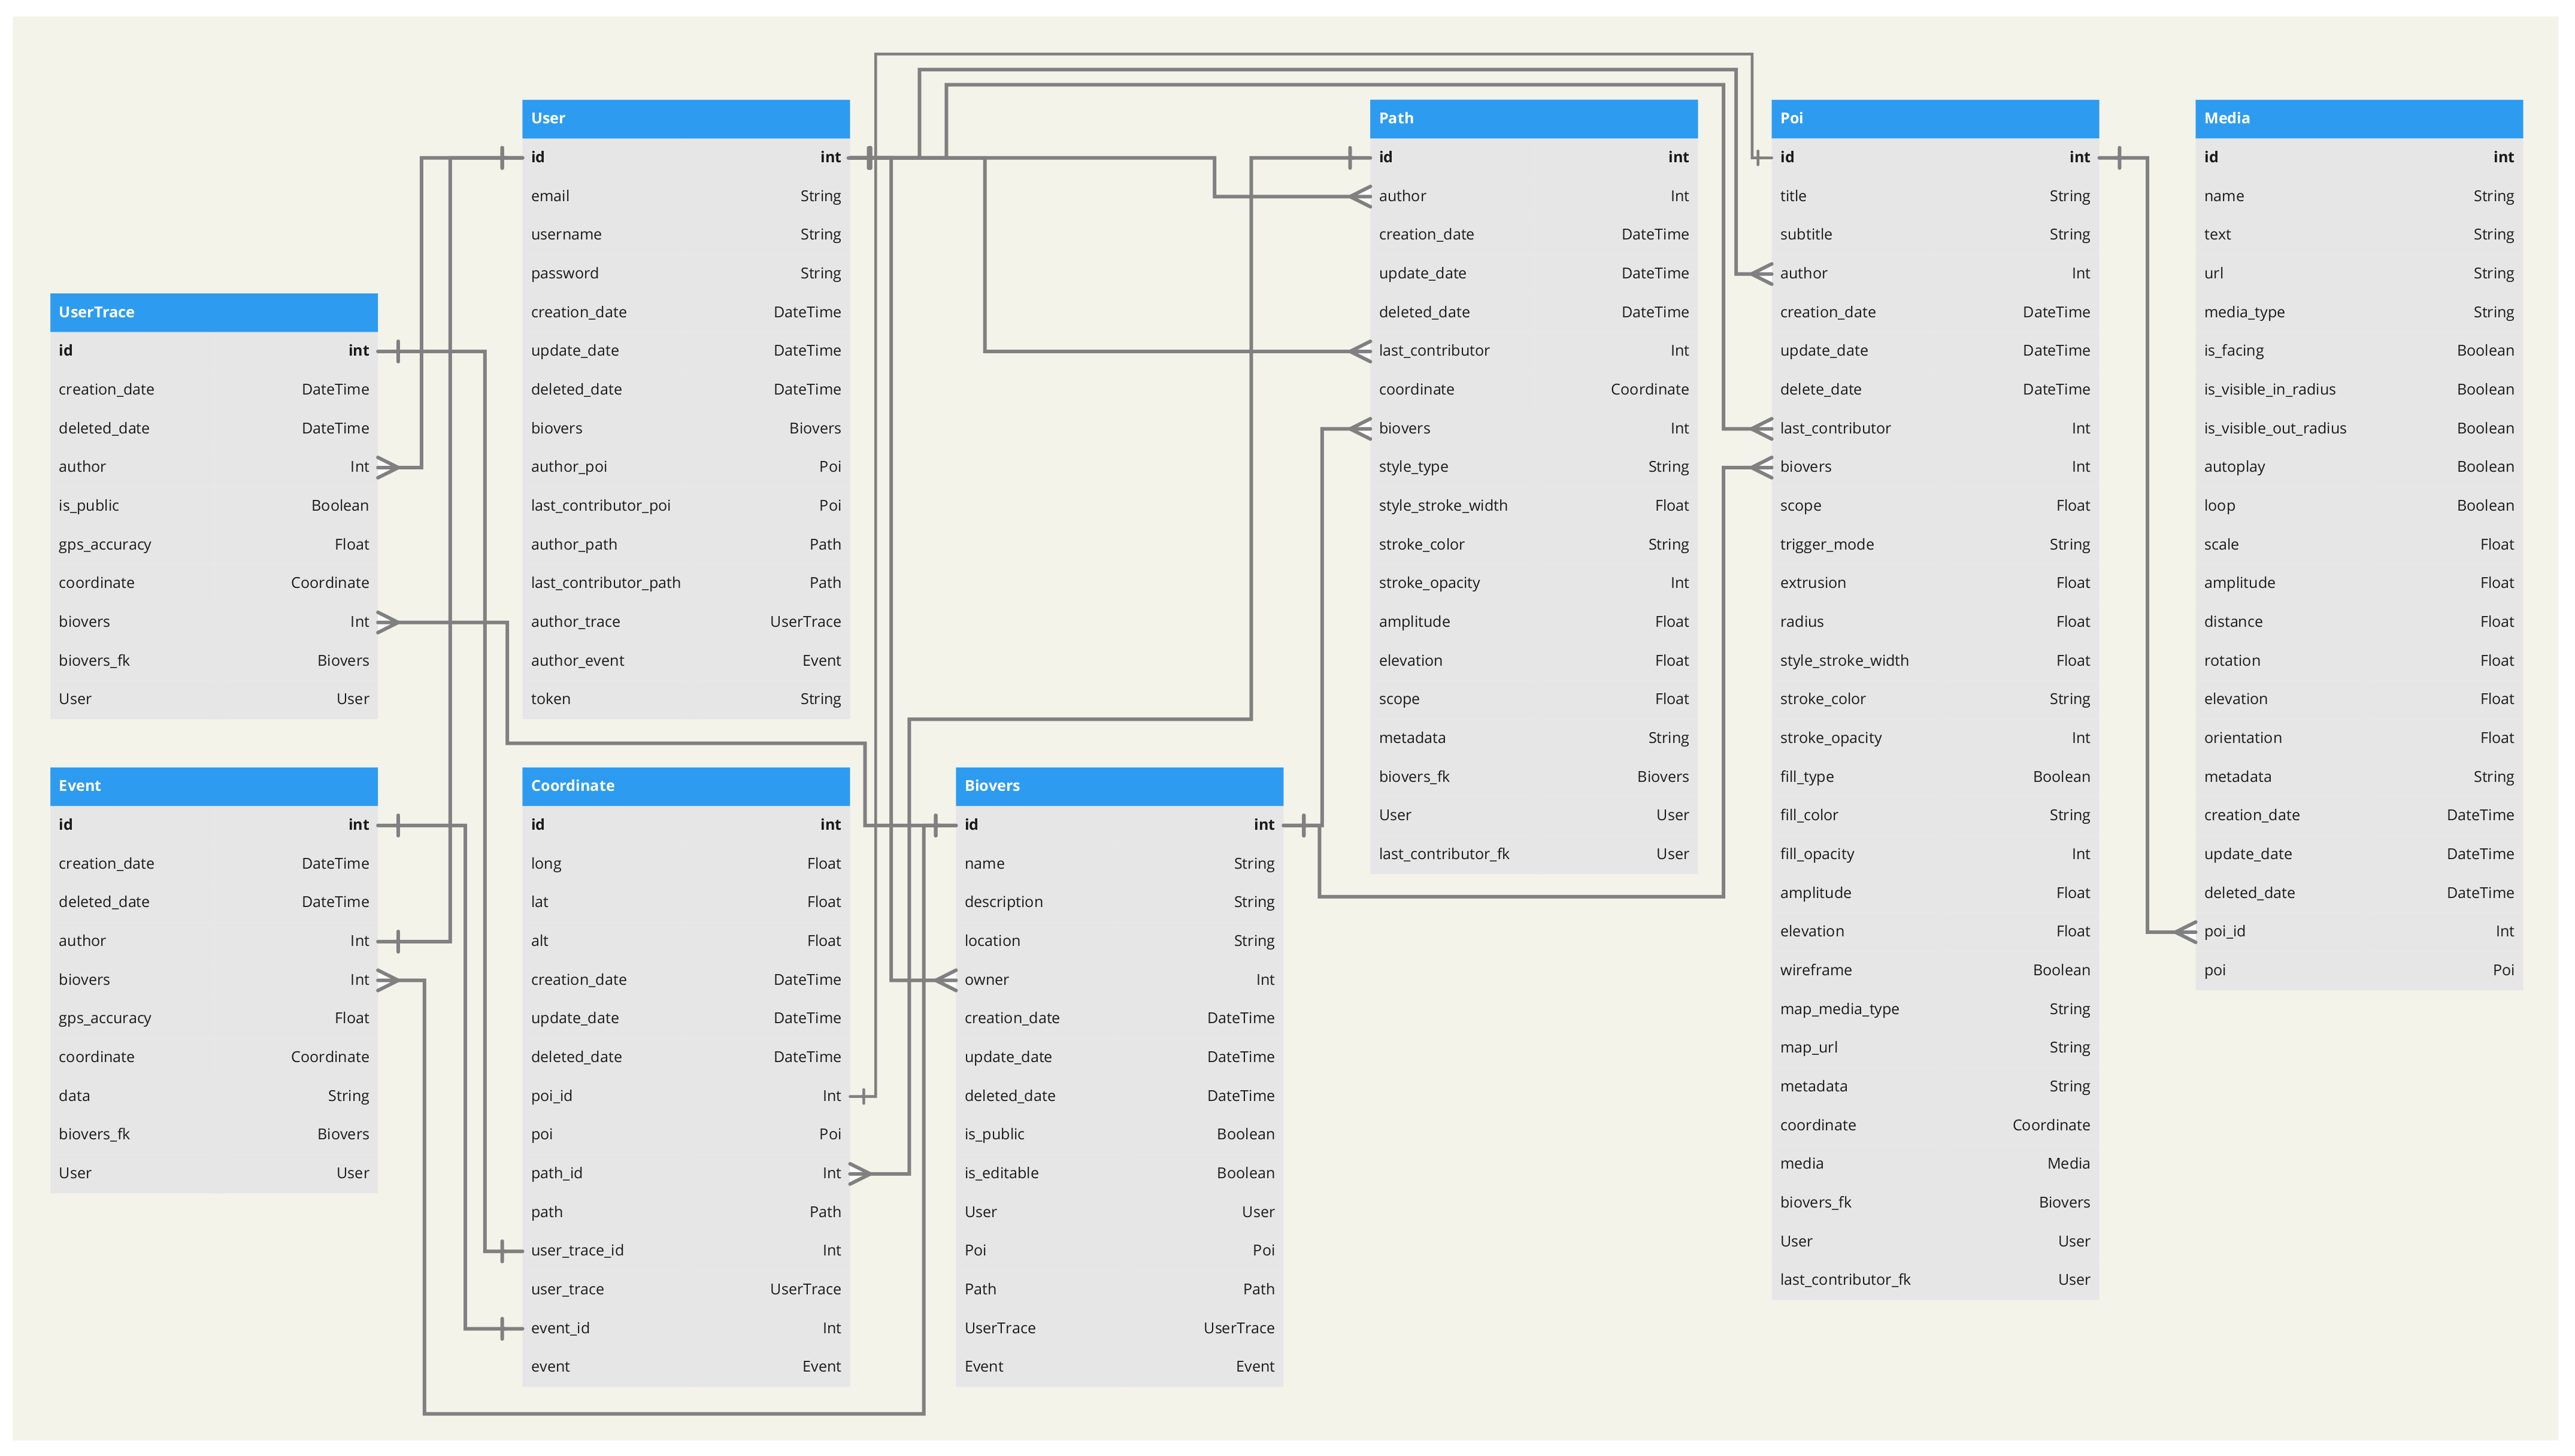Click the Biovers table header
Screen dimensions: 2575x1456
pyautogui.click(x=1118, y=786)
